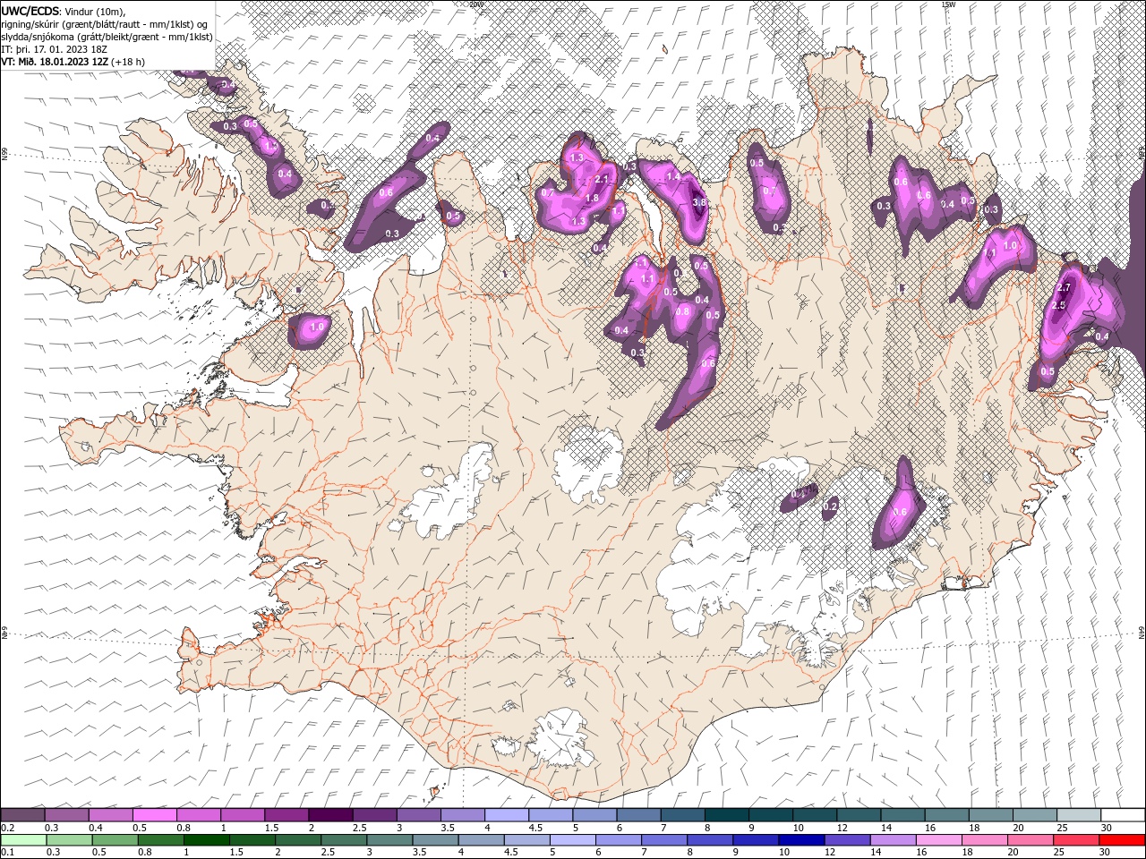Click the pale grey 25–30 snow legend swatch
This screenshot has height=859, width=1146.
tap(1079, 815)
